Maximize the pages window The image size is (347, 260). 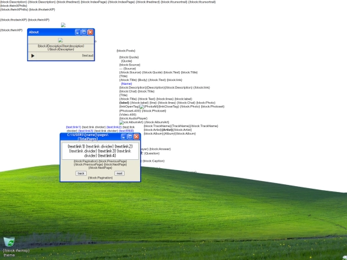(x=130, y=137)
